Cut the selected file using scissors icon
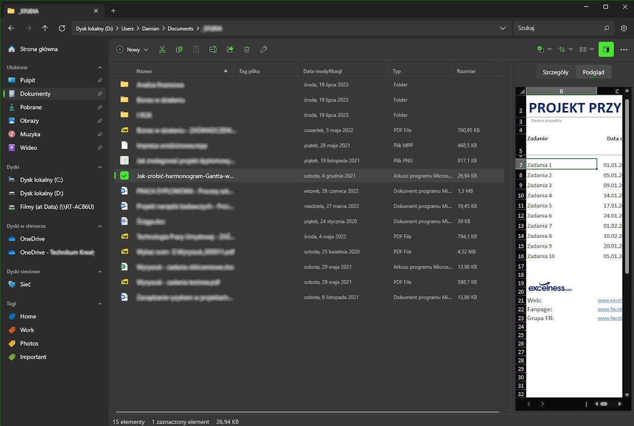 [162, 50]
